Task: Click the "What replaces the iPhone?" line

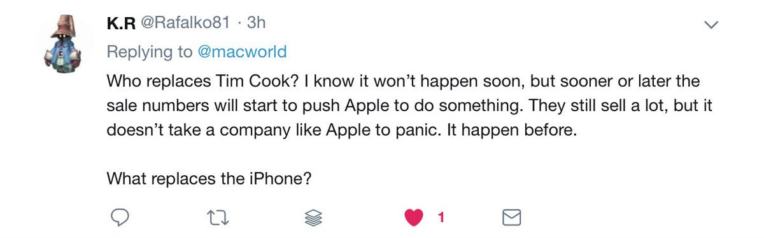Action: click(x=209, y=179)
